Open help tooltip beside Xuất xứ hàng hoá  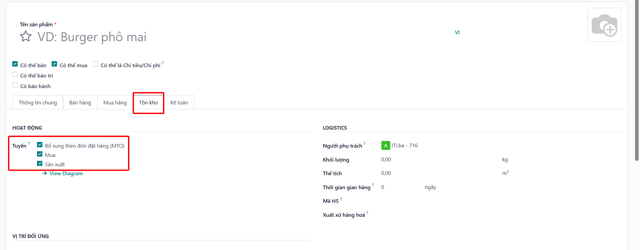pyautogui.click(x=367, y=213)
